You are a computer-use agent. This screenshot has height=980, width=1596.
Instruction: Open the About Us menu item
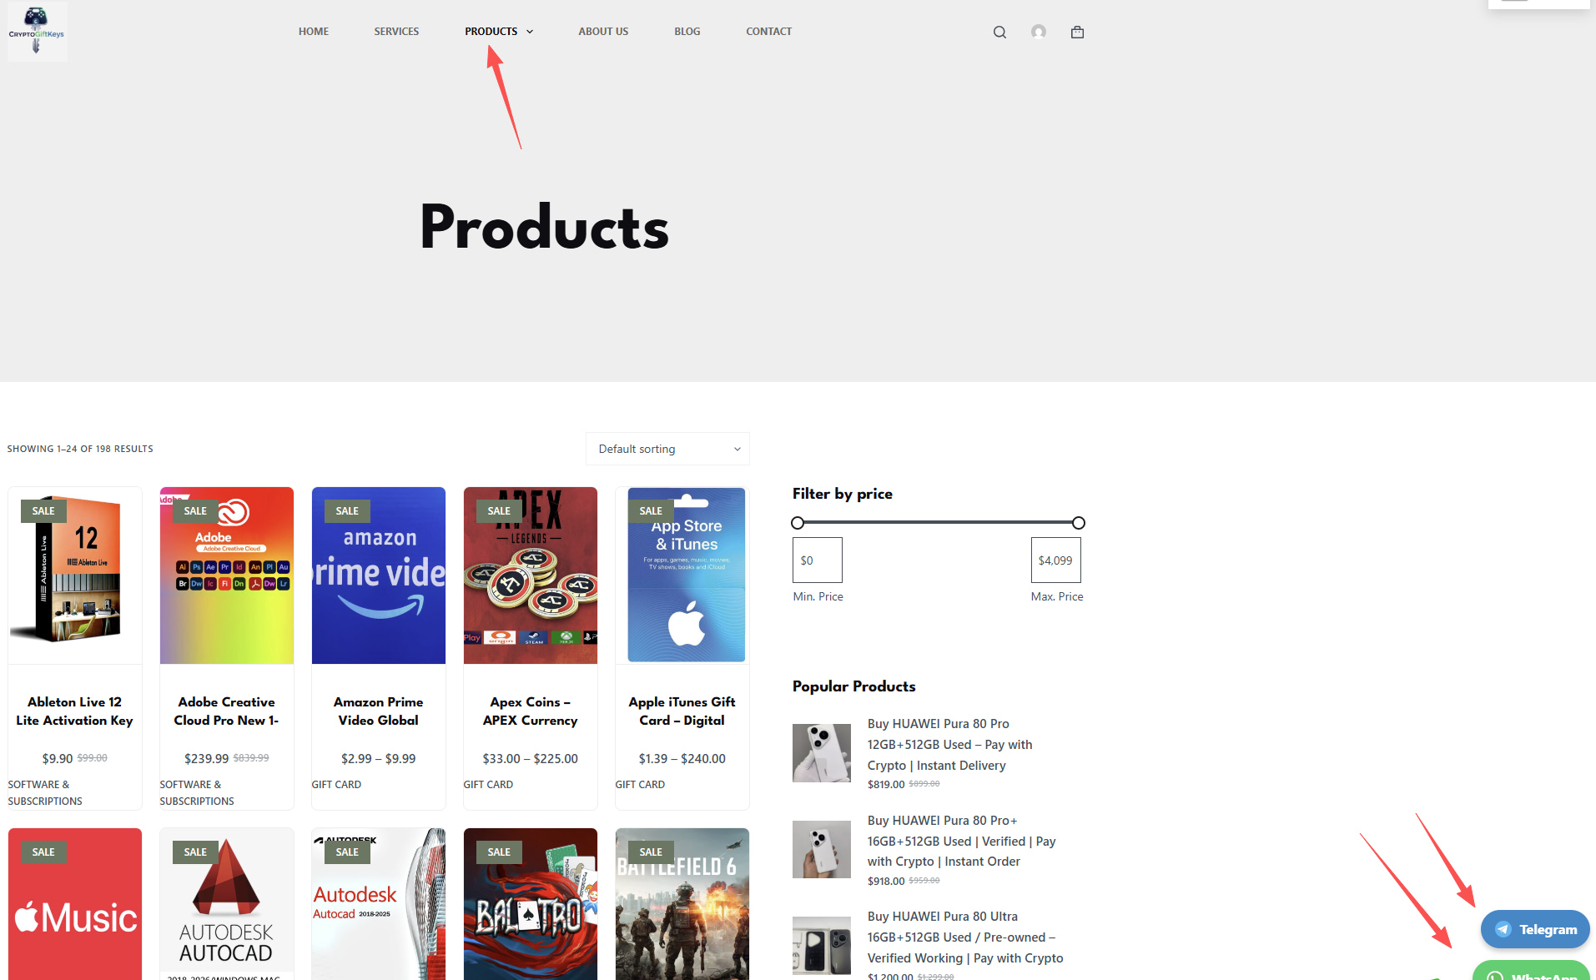click(603, 32)
